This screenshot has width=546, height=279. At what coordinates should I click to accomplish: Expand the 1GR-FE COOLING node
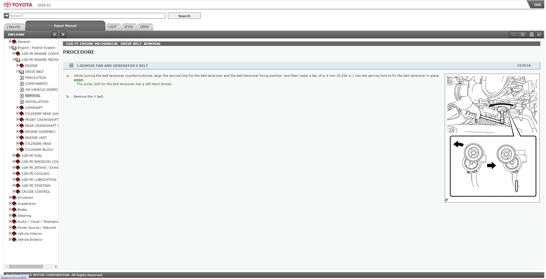pyautogui.click(x=14, y=174)
